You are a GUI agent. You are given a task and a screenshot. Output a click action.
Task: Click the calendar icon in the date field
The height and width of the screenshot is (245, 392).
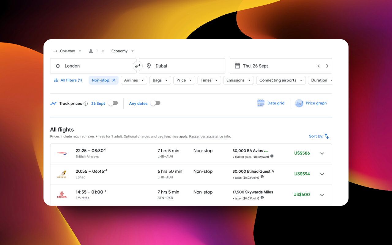pos(238,66)
